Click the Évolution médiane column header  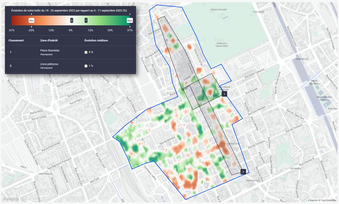96,40
